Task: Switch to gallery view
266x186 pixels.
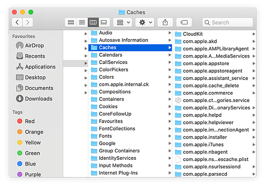Action: [104, 22]
